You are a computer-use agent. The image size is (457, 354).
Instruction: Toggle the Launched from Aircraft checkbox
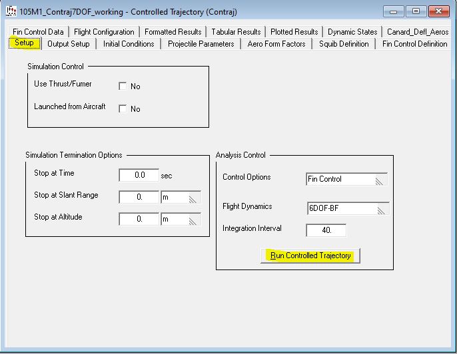tap(123, 108)
